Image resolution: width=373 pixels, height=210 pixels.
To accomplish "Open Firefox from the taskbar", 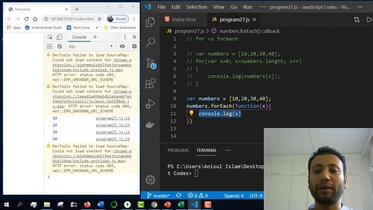I will 87,205.
